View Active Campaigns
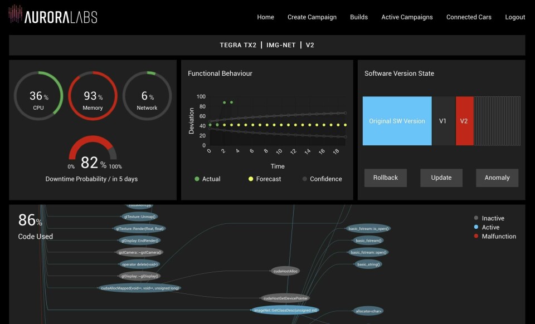Image resolution: width=535 pixels, height=324 pixels. 407,17
